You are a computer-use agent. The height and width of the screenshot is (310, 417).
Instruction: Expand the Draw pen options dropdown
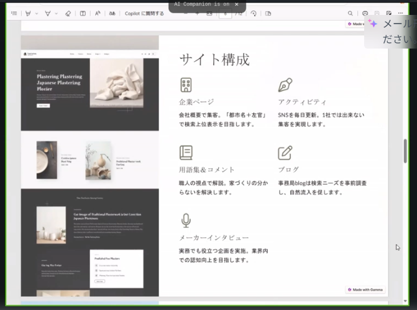click(x=57, y=13)
